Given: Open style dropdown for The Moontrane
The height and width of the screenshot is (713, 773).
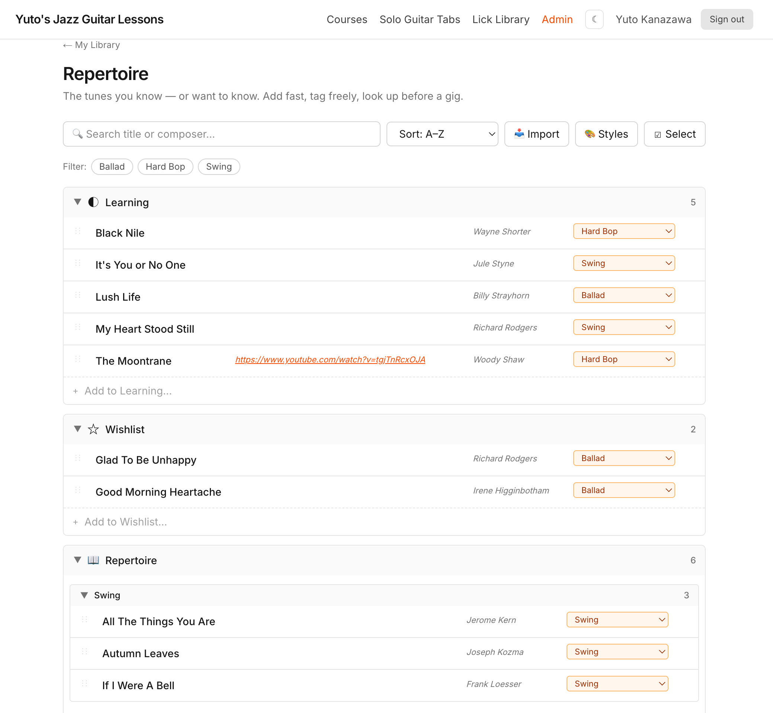Looking at the screenshot, I should point(624,359).
